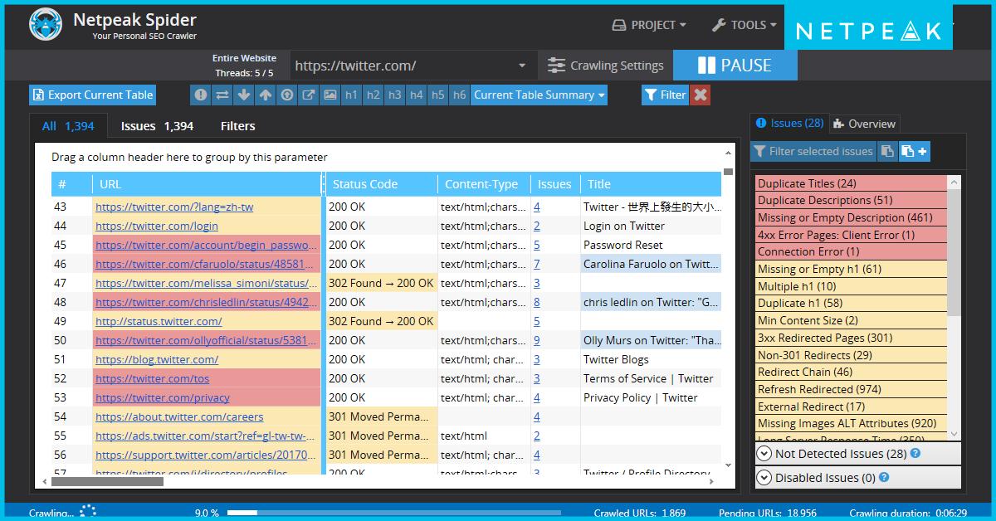Click help icon beside Disabled Issues

tap(884, 478)
